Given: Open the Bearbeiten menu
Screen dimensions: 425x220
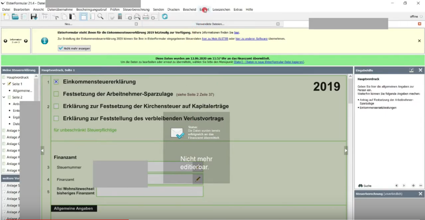Looking at the screenshot, I should click(x=22, y=10).
